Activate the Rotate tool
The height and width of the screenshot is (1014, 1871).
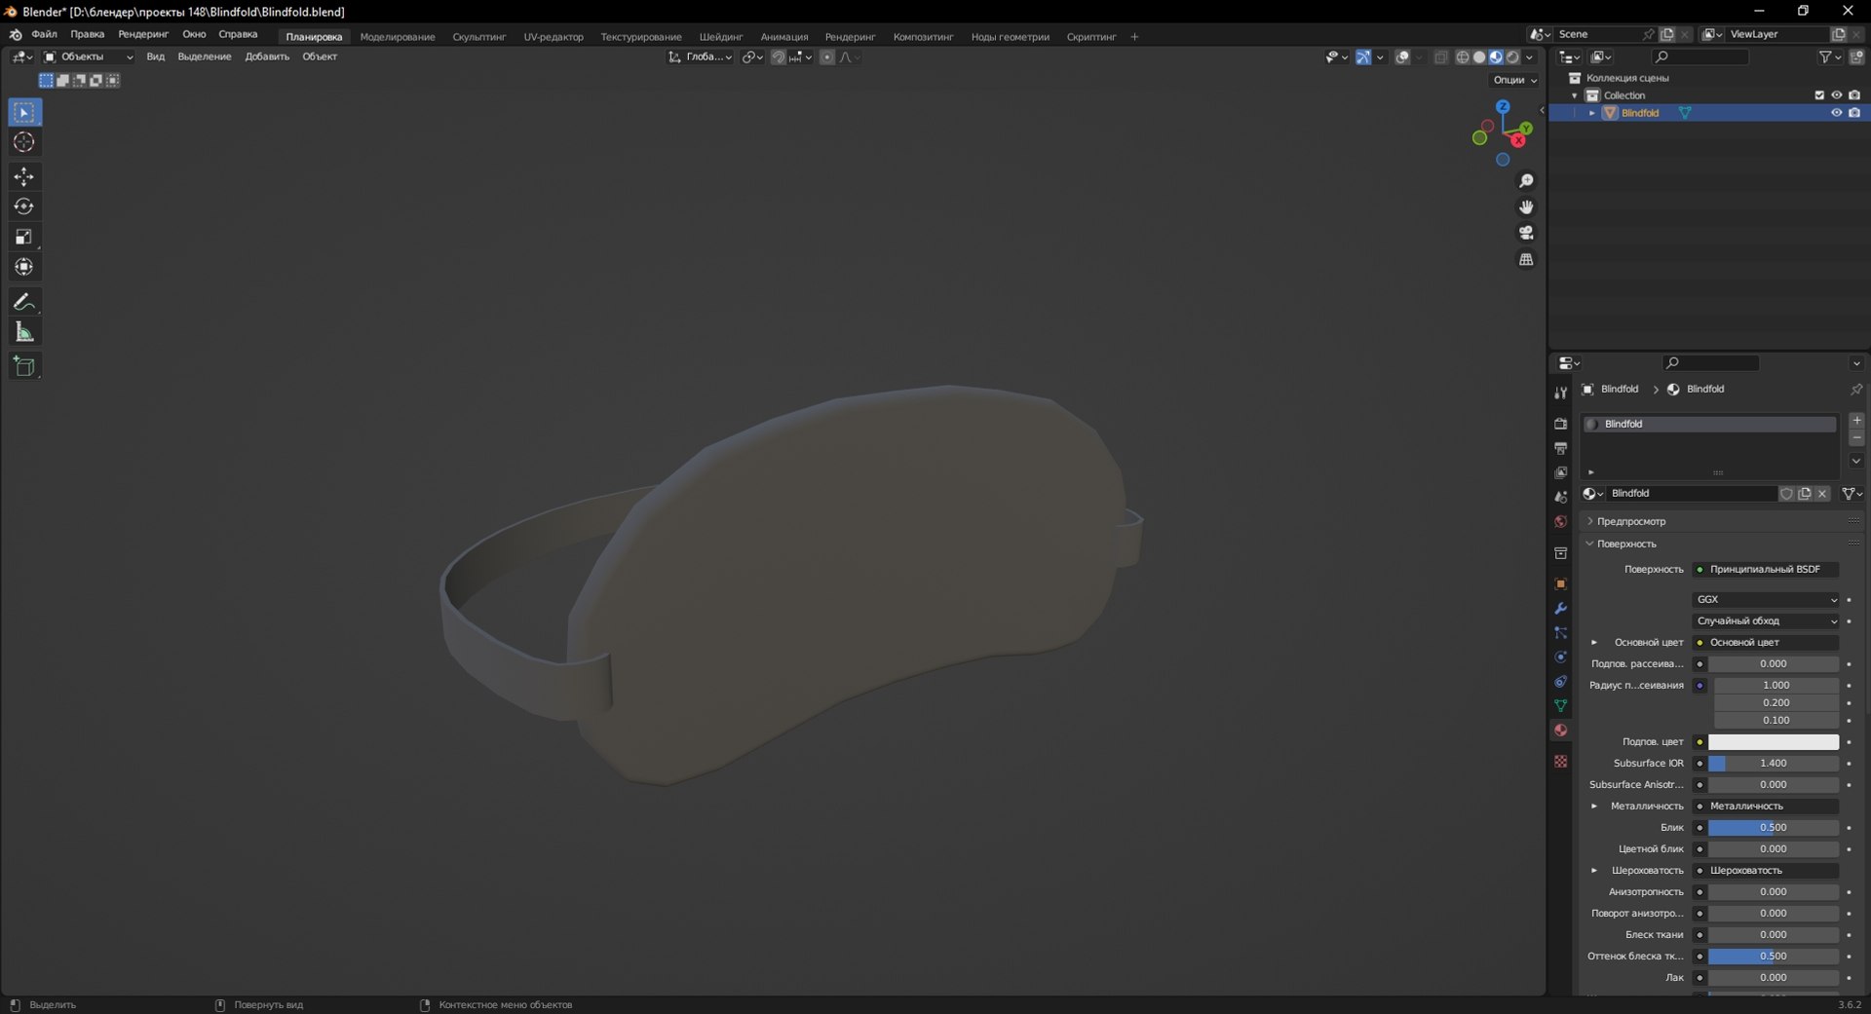pyautogui.click(x=24, y=207)
